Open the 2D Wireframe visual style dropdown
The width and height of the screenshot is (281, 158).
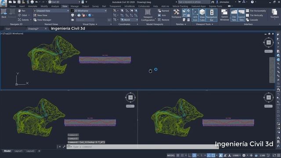(x=89, y=11)
